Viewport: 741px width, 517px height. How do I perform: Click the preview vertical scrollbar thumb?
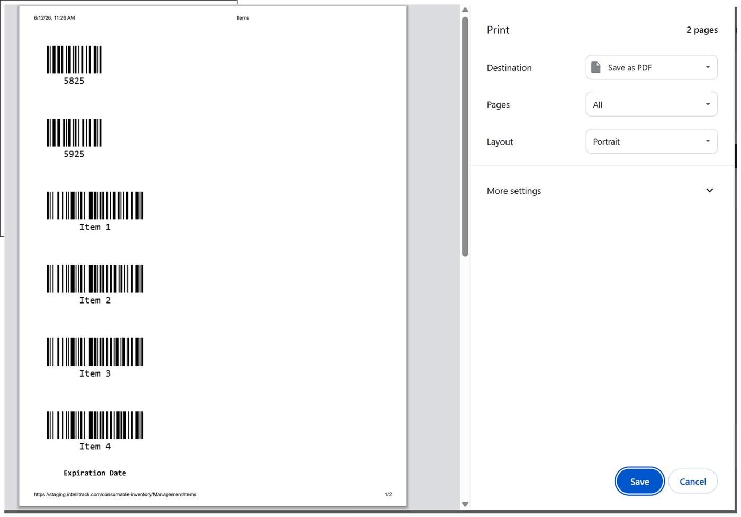[x=465, y=137]
